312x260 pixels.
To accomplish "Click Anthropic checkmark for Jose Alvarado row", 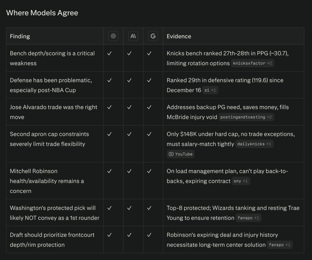I will [x=129, y=107].
